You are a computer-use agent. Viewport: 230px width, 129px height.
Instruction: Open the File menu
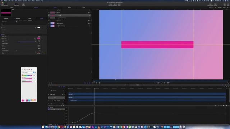pyautogui.click(x=9, y=1)
